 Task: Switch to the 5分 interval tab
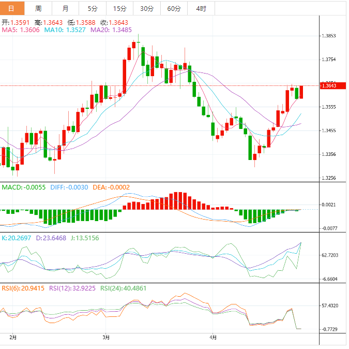click(92, 8)
